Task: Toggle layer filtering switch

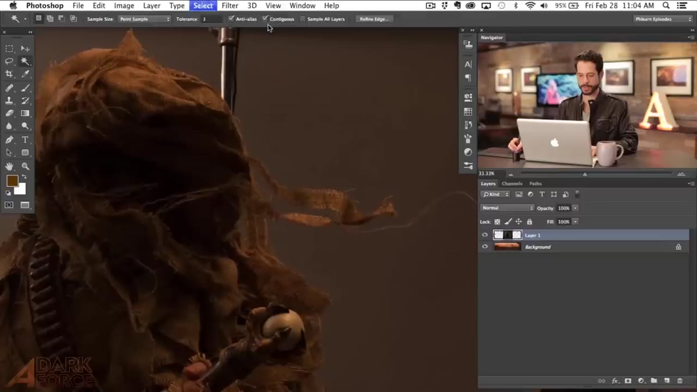Action: [x=577, y=194]
